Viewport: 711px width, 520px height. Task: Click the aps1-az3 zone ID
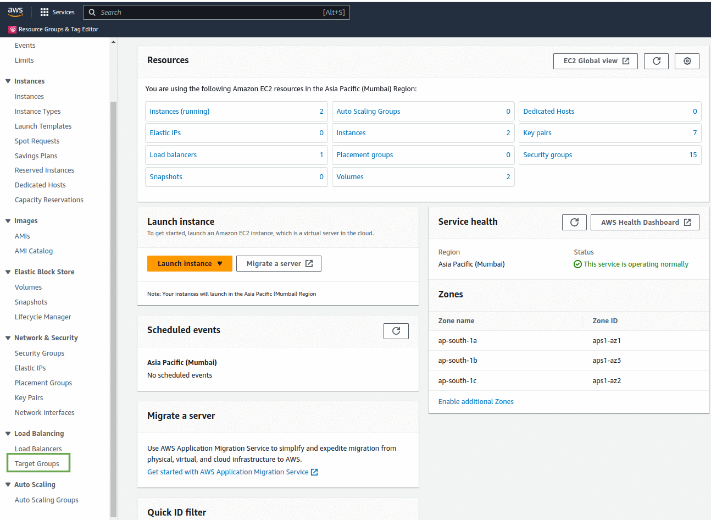pyautogui.click(x=607, y=360)
